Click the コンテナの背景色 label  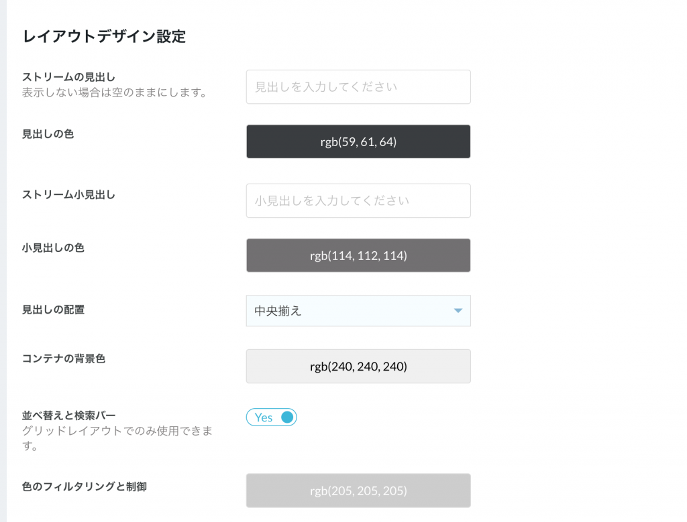point(64,358)
